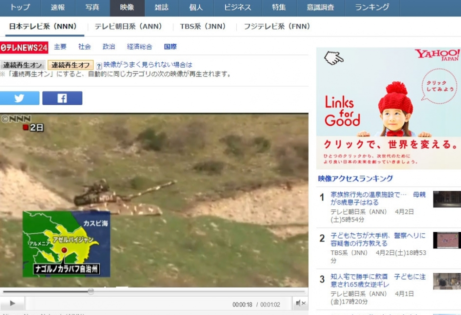Open 映像がうまく見られない場合は help link
Image resolution: width=461 pixels, height=315 pixels.
148,64
